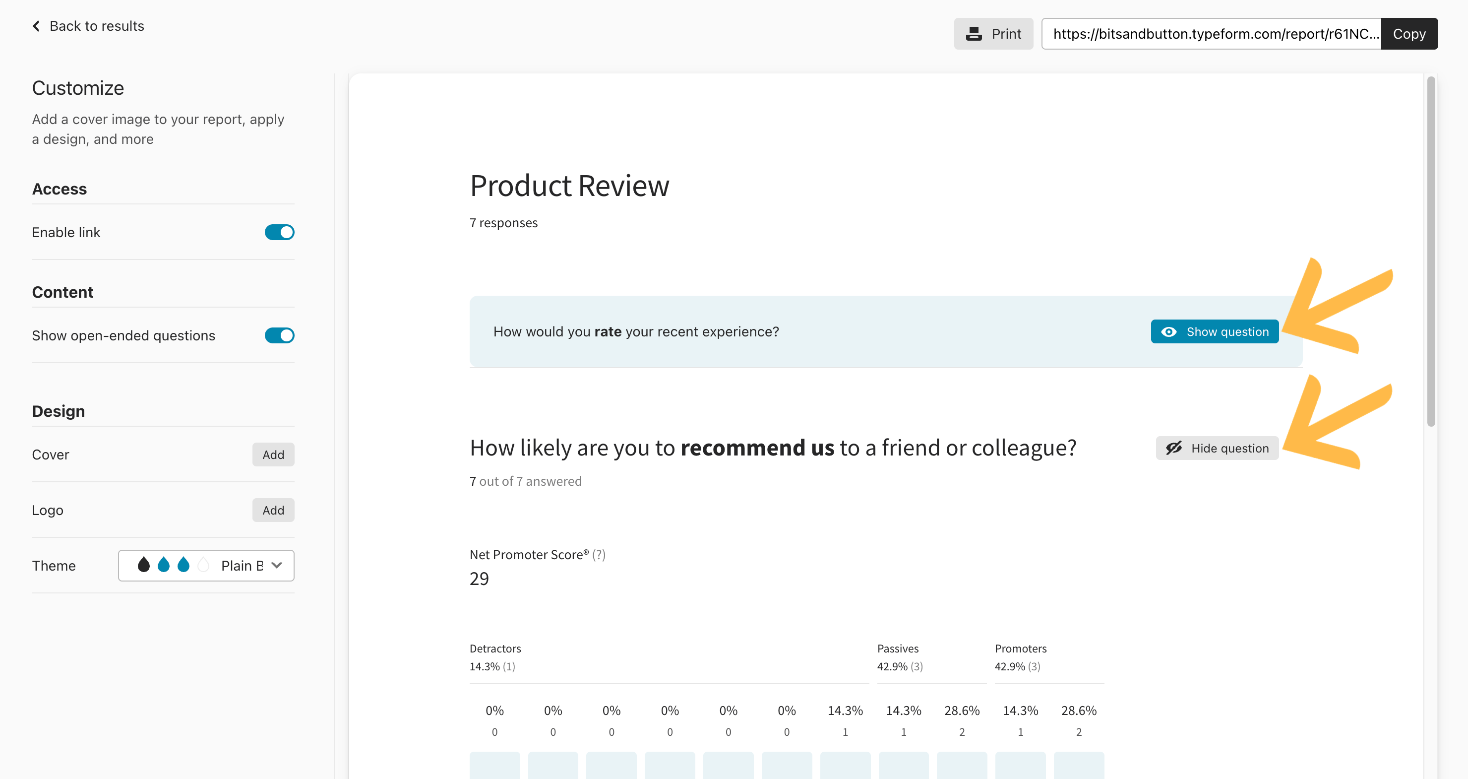Viewport: 1468px width, 779px height.
Task: Click the Net Promoter Score (?) help
Action: 599,554
